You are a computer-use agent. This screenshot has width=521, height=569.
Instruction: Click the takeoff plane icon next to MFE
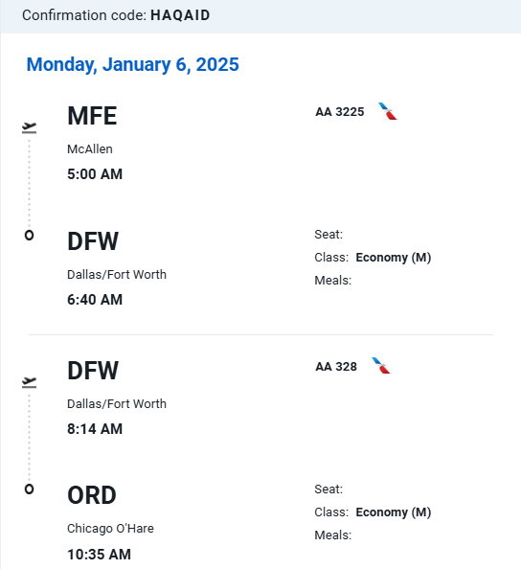(30, 127)
